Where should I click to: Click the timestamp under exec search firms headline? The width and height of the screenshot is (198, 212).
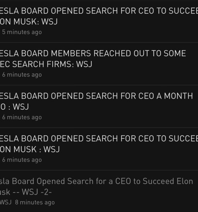pyautogui.click(x=22, y=75)
